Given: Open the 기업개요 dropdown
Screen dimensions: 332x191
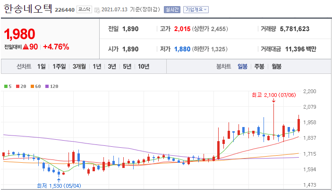Looking at the screenshot, I should point(196,10).
